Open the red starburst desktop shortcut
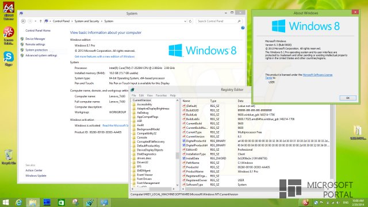 pyautogui.click(x=9, y=36)
